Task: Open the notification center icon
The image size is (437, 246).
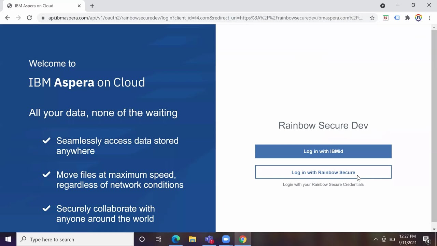Action: tap(426, 239)
